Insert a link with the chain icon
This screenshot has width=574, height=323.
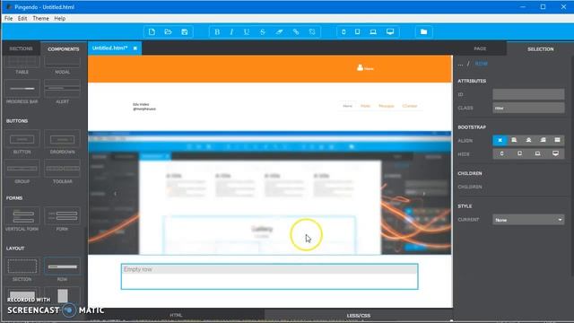[x=296, y=32]
